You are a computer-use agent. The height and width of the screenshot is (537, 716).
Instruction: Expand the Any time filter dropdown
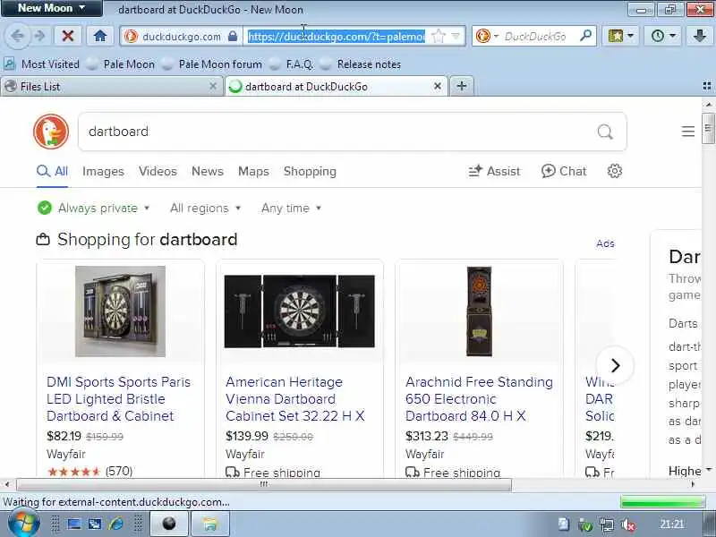pyautogui.click(x=291, y=209)
